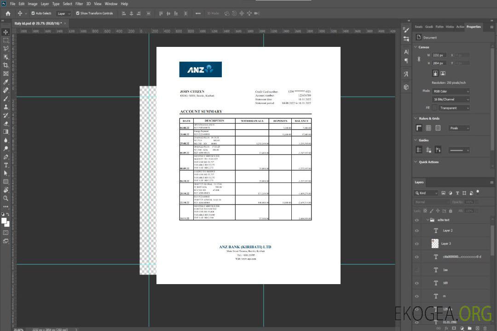
Task: Open the Mode RGB Color dropdown
Action: pos(451,91)
